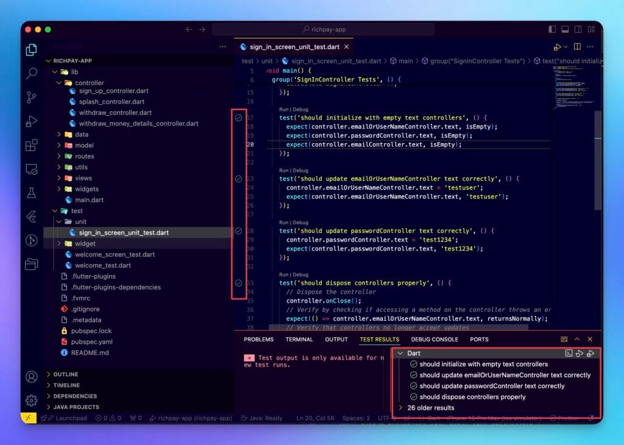The image size is (624, 445).
Task: Collapse the Dart test results group
Action: pyautogui.click(x=400, y=353)
